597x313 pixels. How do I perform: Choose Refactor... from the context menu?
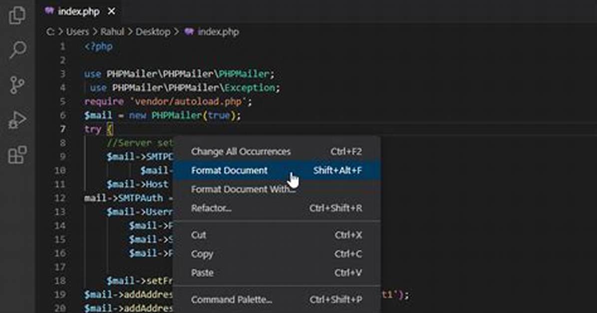pos(277,208)
